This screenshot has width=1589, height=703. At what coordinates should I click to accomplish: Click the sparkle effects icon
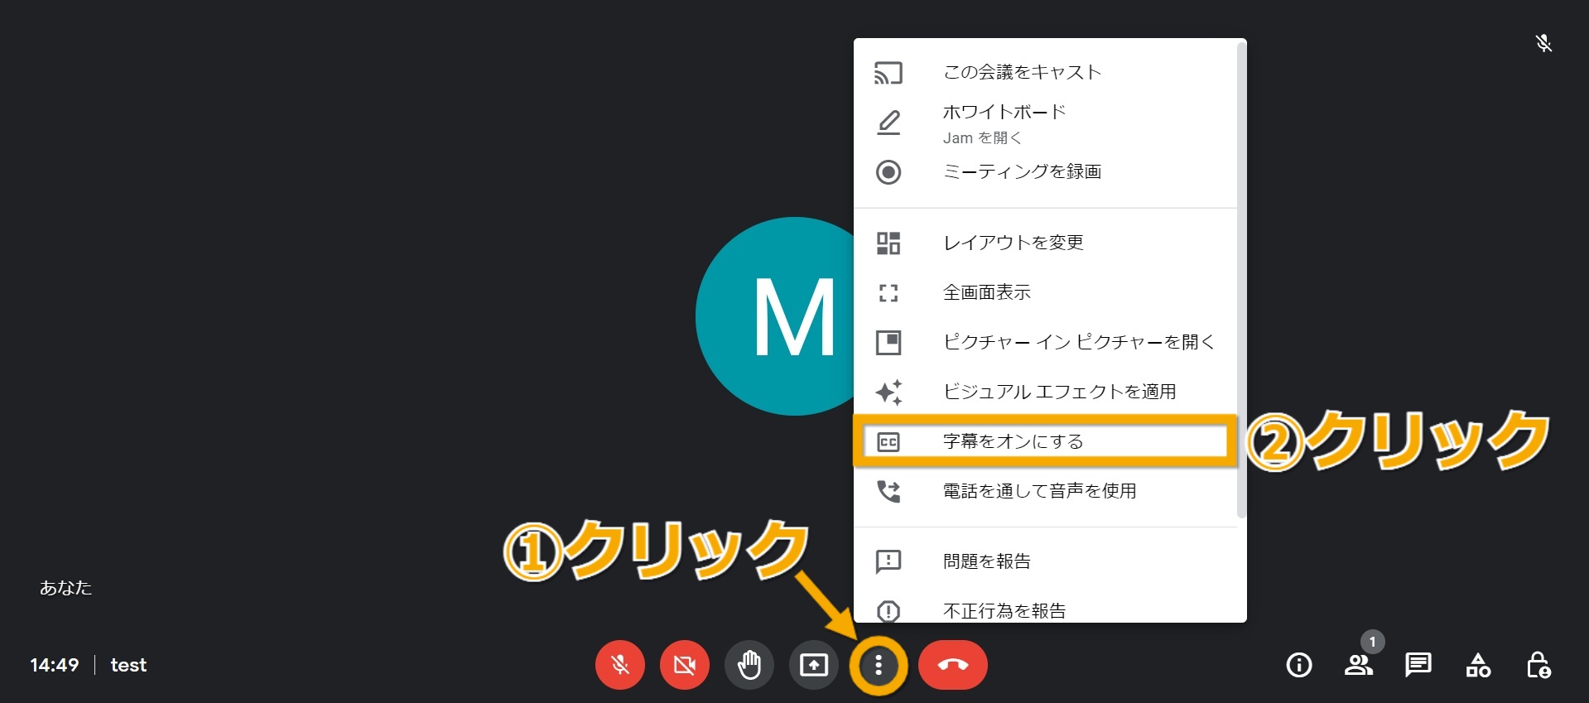click(x=888, y=392)
